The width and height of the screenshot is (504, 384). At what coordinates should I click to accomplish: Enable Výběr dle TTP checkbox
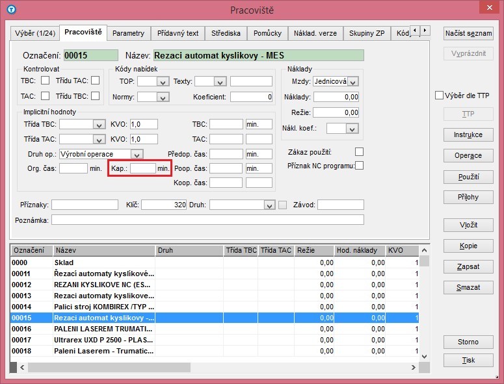click(x=439, y=96)
